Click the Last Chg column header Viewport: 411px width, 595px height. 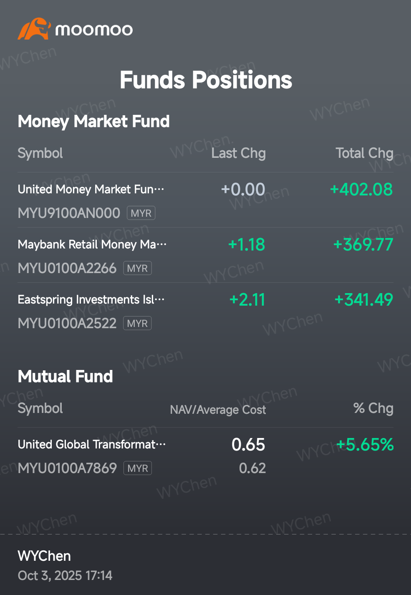[x=238, y=153]
